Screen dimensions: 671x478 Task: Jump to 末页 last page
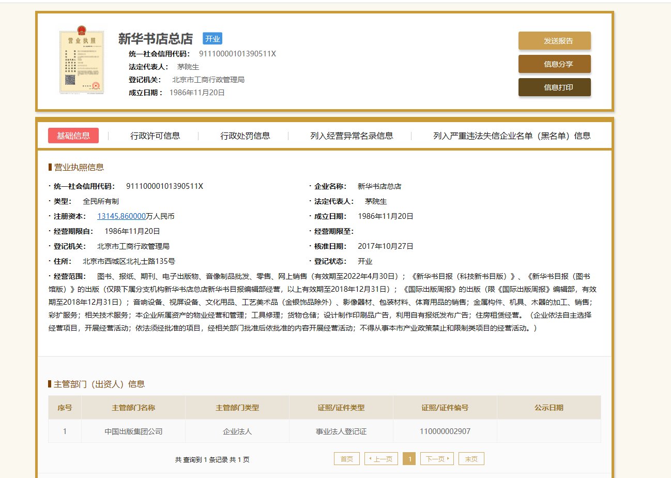[x=471, y=458]
